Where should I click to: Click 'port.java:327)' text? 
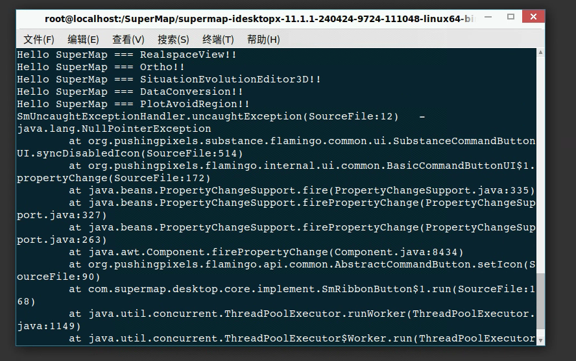62,215
